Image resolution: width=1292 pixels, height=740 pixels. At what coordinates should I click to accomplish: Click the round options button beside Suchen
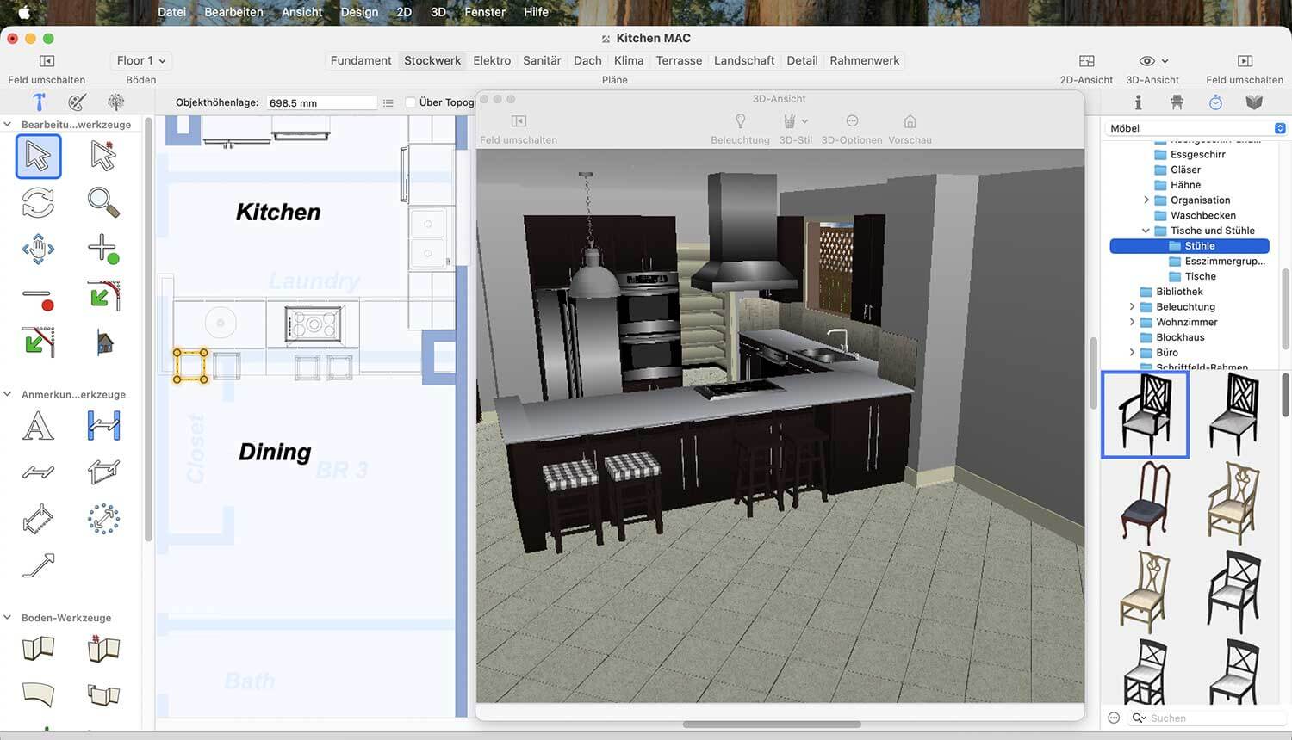click(x=1114, y=718)
